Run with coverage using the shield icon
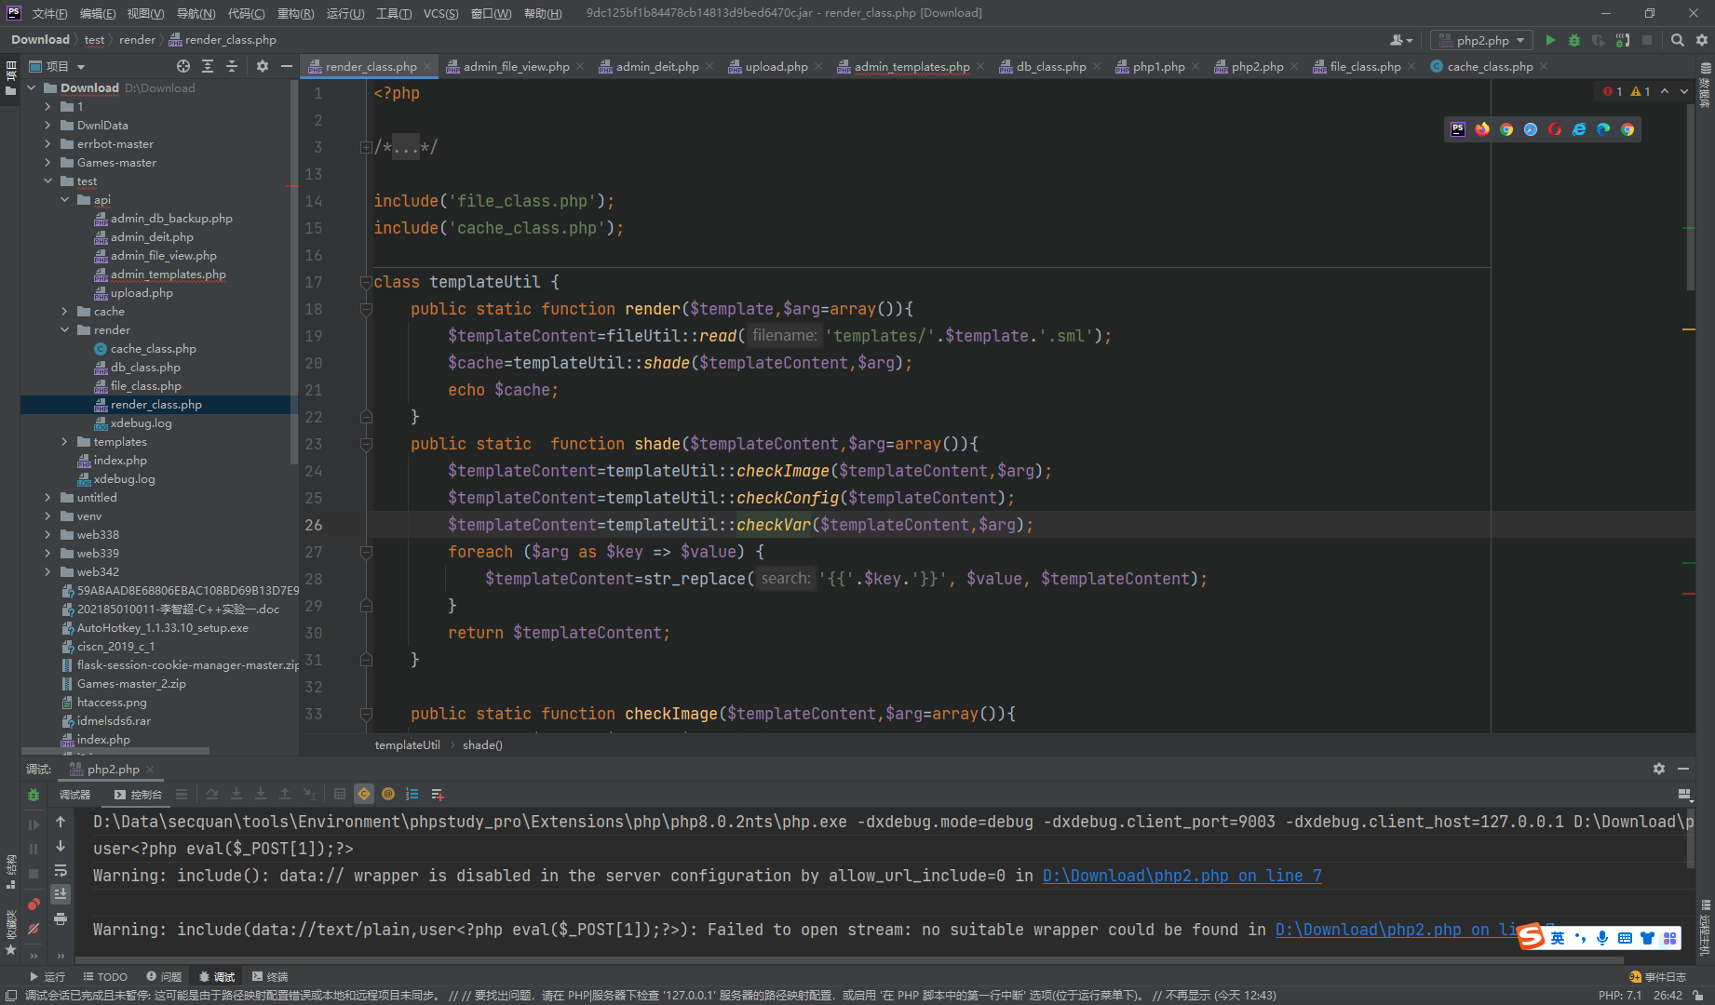Image resolution: width=1715 pixels, height=1005 pixels. [x=1599, y=40]
